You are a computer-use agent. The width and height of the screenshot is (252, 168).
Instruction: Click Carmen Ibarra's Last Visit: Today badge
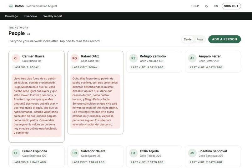[x=26, y=67]
